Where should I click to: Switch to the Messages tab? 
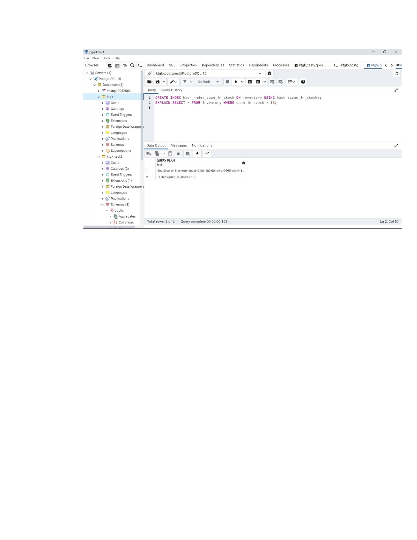pyautogui.click(x=178, y=145)
